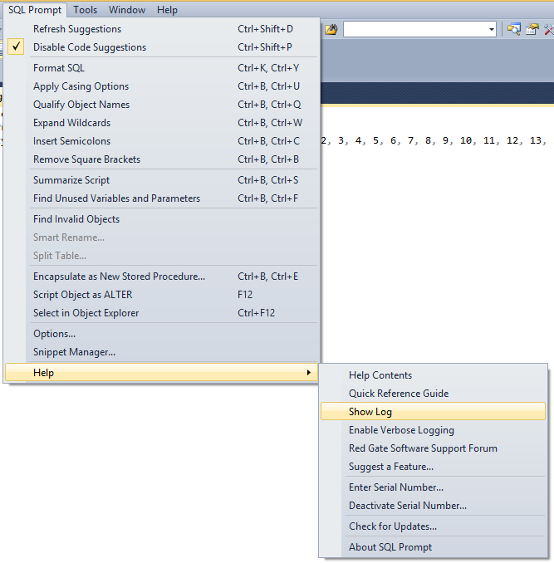The image size is (554, 563).
Task: Expand the Help submenu arrow
Action: pos(310,373)
